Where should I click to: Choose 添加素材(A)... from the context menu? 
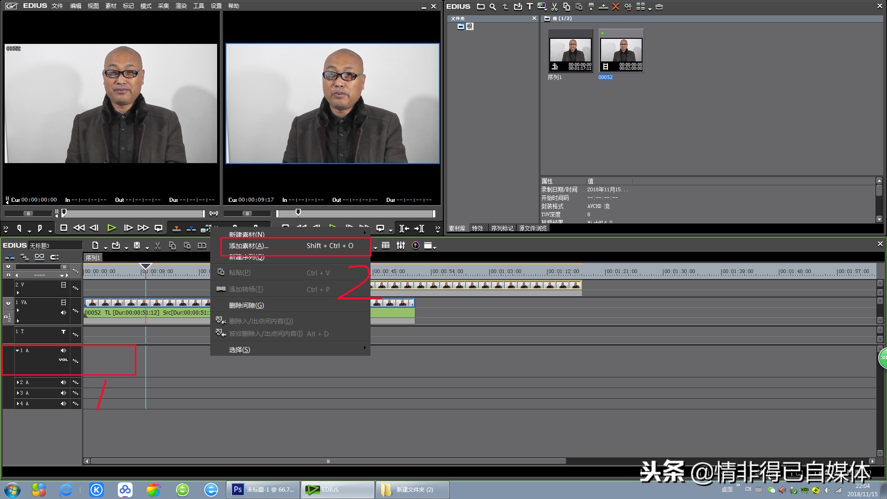[249, 246]
